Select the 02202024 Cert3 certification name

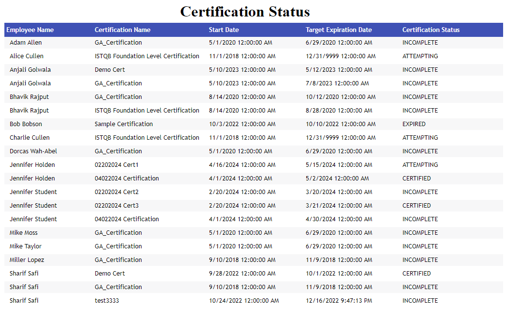click(x=117, y=206)
